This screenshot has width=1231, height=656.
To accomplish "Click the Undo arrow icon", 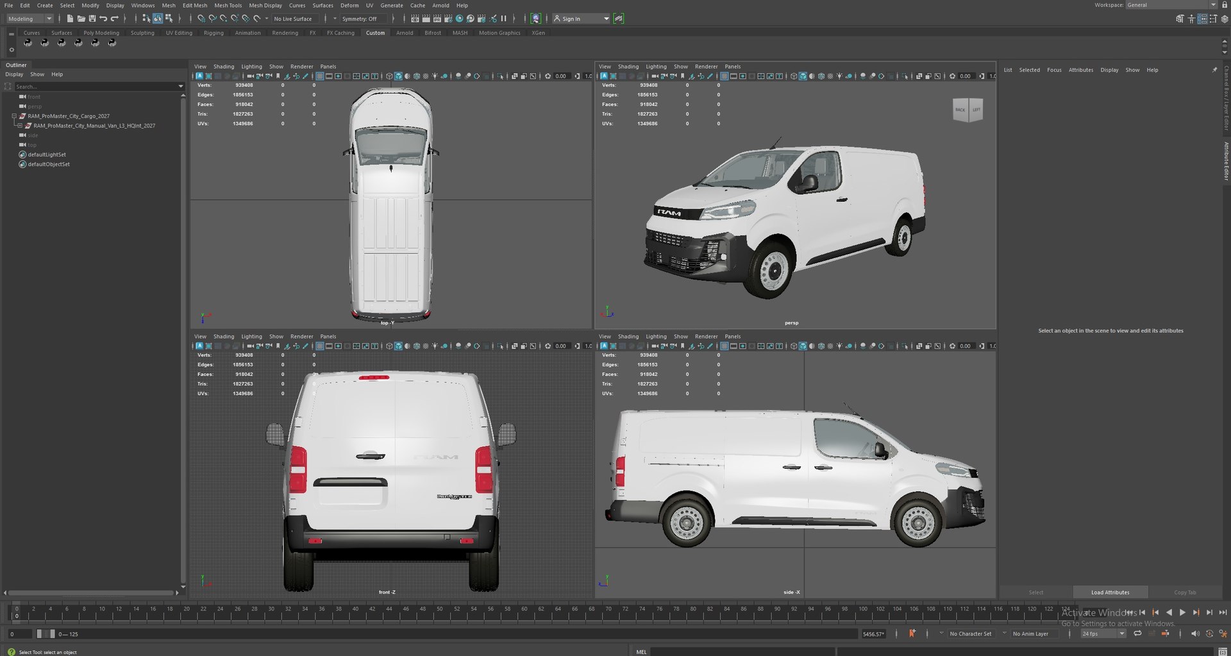I will point(103,19).
